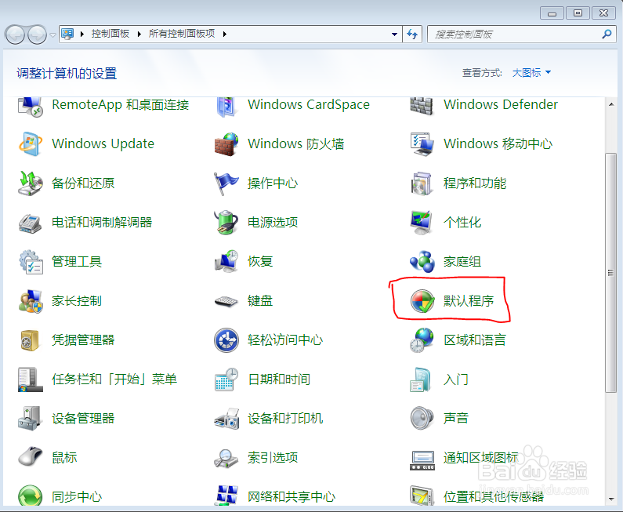Click the 电源选项 battery icon
623x512 pixels.
(226, 222)
